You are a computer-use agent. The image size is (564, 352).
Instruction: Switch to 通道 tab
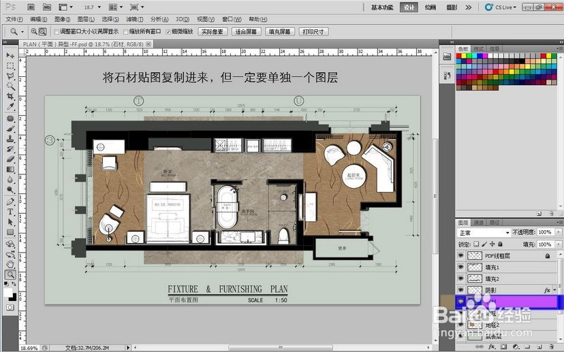point(478,223)
